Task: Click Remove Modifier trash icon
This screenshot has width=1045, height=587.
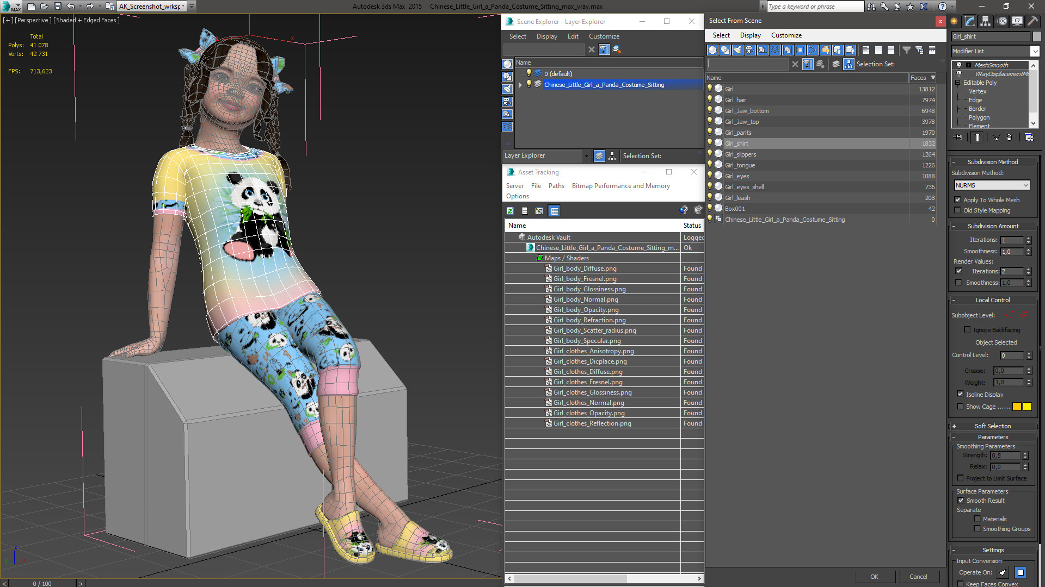Action: click(1009, 138)
